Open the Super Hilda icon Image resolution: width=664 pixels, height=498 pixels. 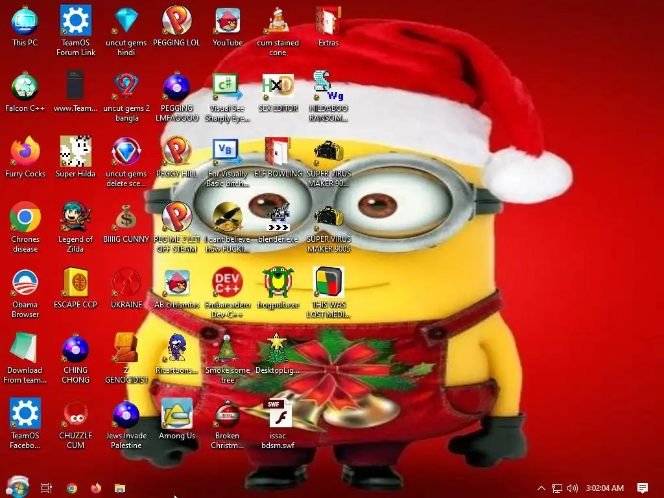(x=75, y=152)
